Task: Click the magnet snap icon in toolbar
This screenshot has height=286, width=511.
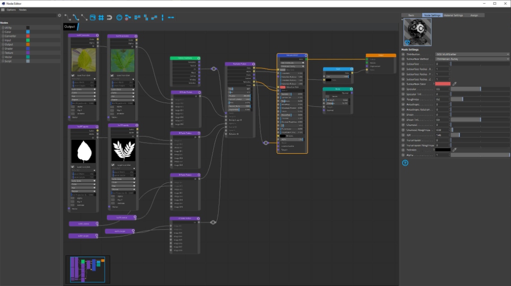Action: point(109,17)
